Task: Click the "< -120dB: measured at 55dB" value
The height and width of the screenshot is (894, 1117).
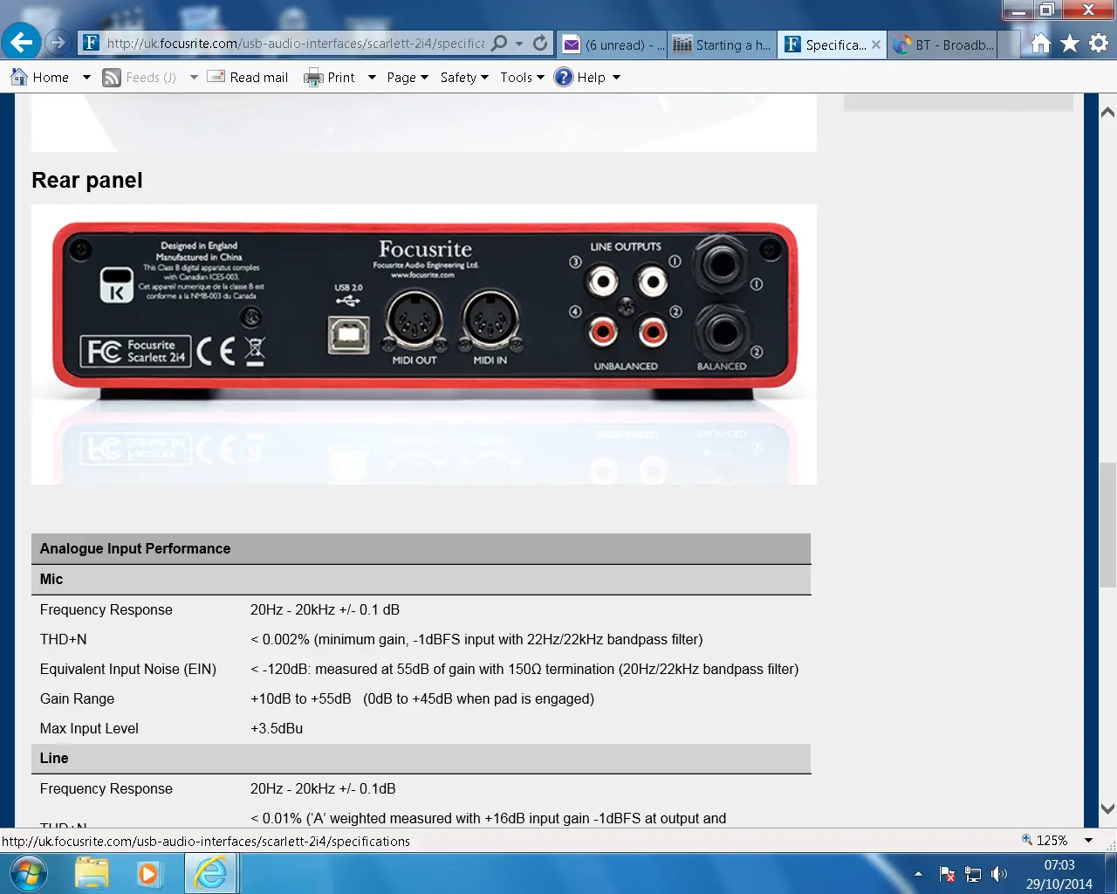Action: (524, 669)
